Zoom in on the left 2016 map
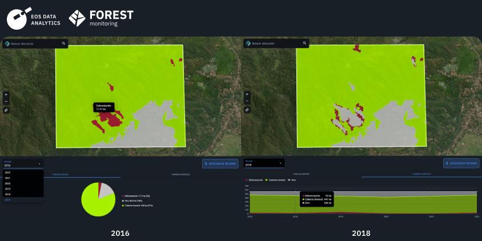 pos(6,94)
